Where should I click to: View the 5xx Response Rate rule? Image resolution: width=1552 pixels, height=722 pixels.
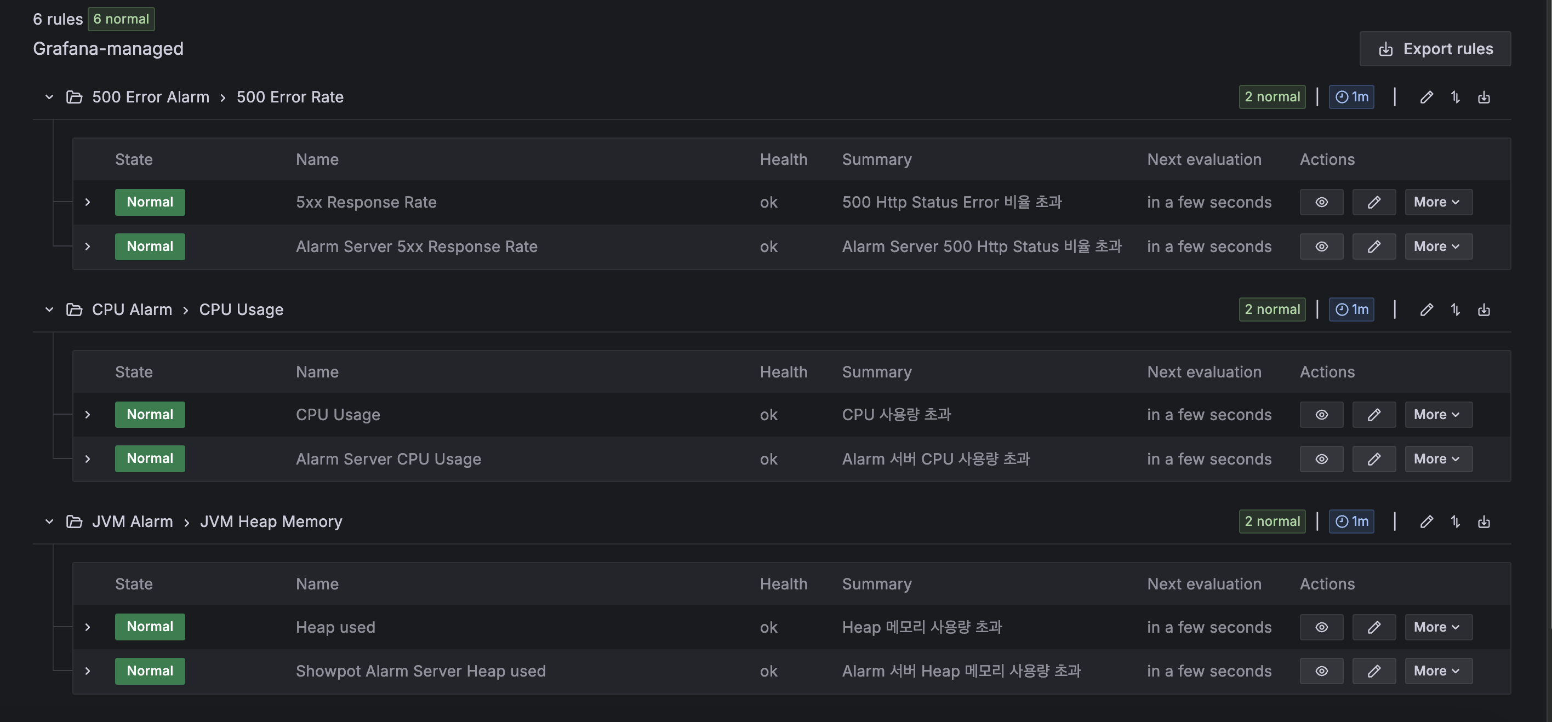tap(1321, 202)
